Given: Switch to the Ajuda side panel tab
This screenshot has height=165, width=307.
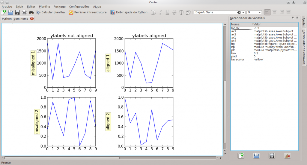Looking at the screenshot, I should [304, 22].
